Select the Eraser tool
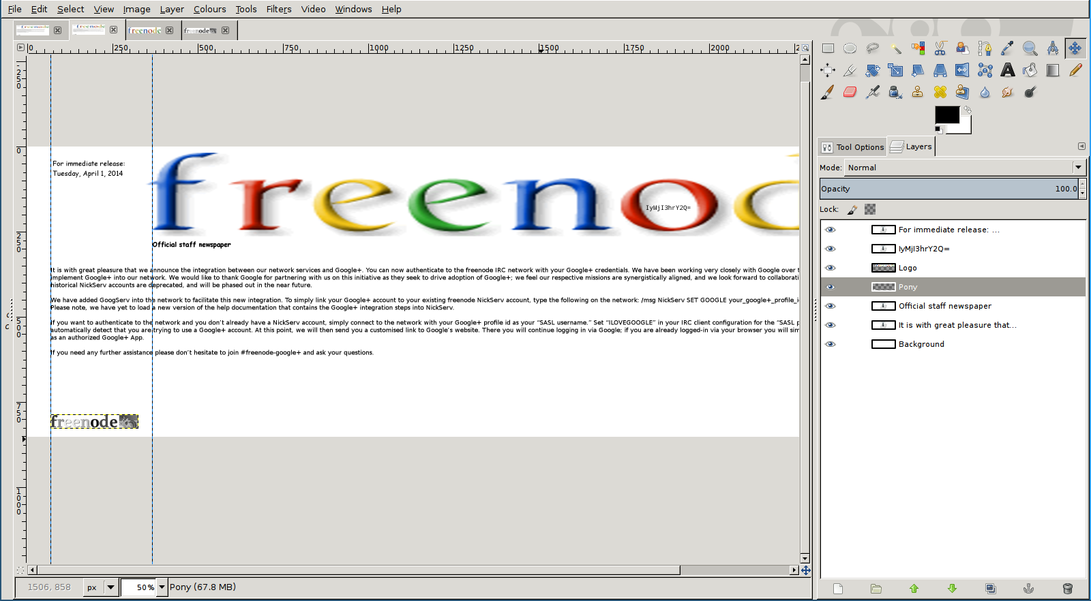Viewport: 1091px width, 601px height. [850, 92]
